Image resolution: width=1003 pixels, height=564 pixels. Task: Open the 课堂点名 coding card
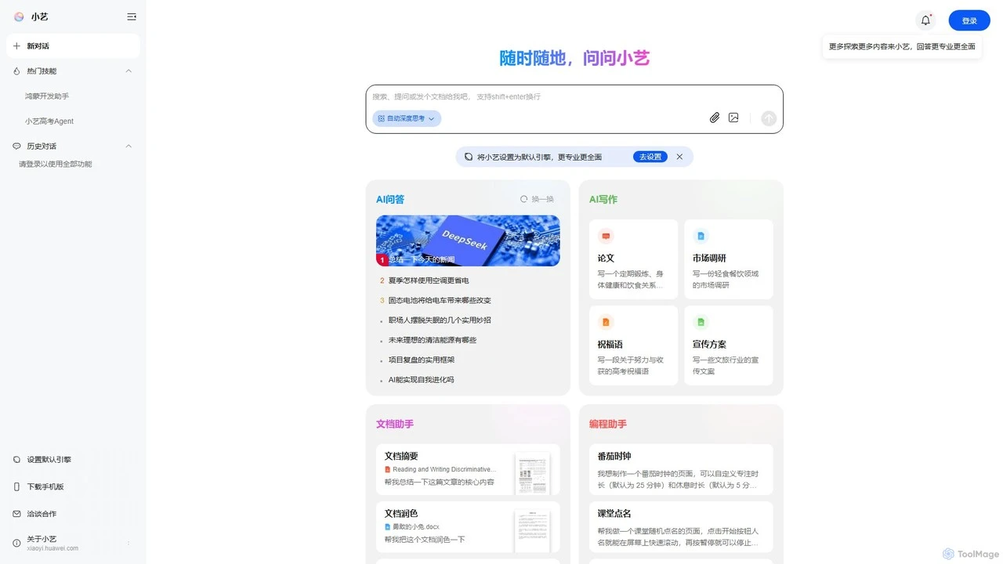[x=681, y=527]
